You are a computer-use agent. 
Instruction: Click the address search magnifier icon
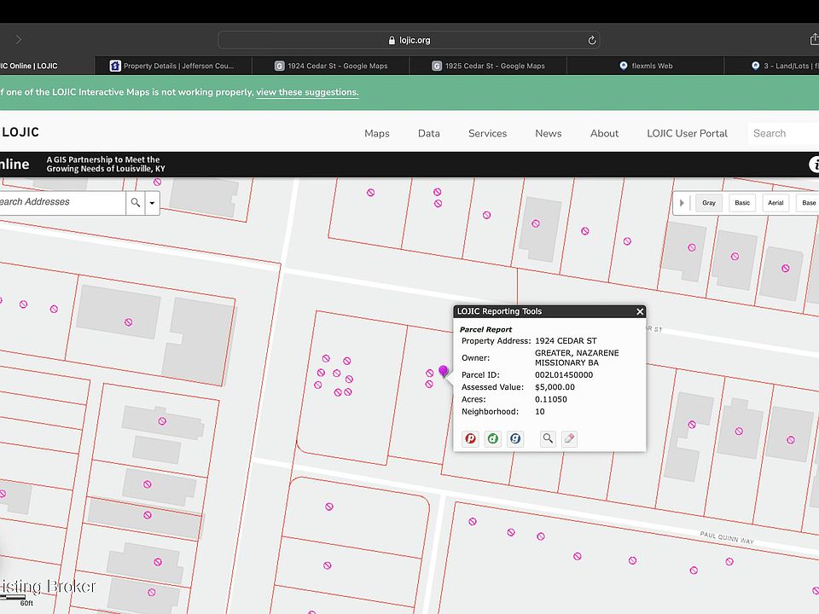[136, 203]
